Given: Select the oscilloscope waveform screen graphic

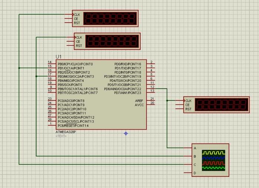Looking at the screenshot, I should pyautogui.click(x=213, y=160).
